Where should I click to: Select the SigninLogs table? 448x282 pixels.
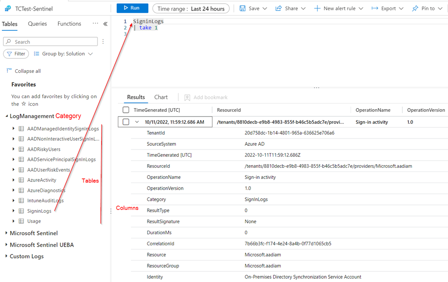[x=39, y=211]
